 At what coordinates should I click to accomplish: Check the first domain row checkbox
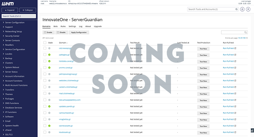45,48
